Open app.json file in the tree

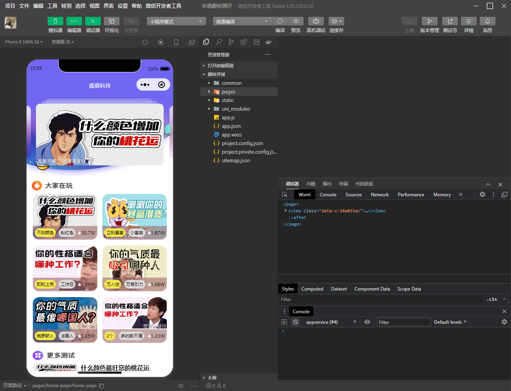tap(231, 126)
